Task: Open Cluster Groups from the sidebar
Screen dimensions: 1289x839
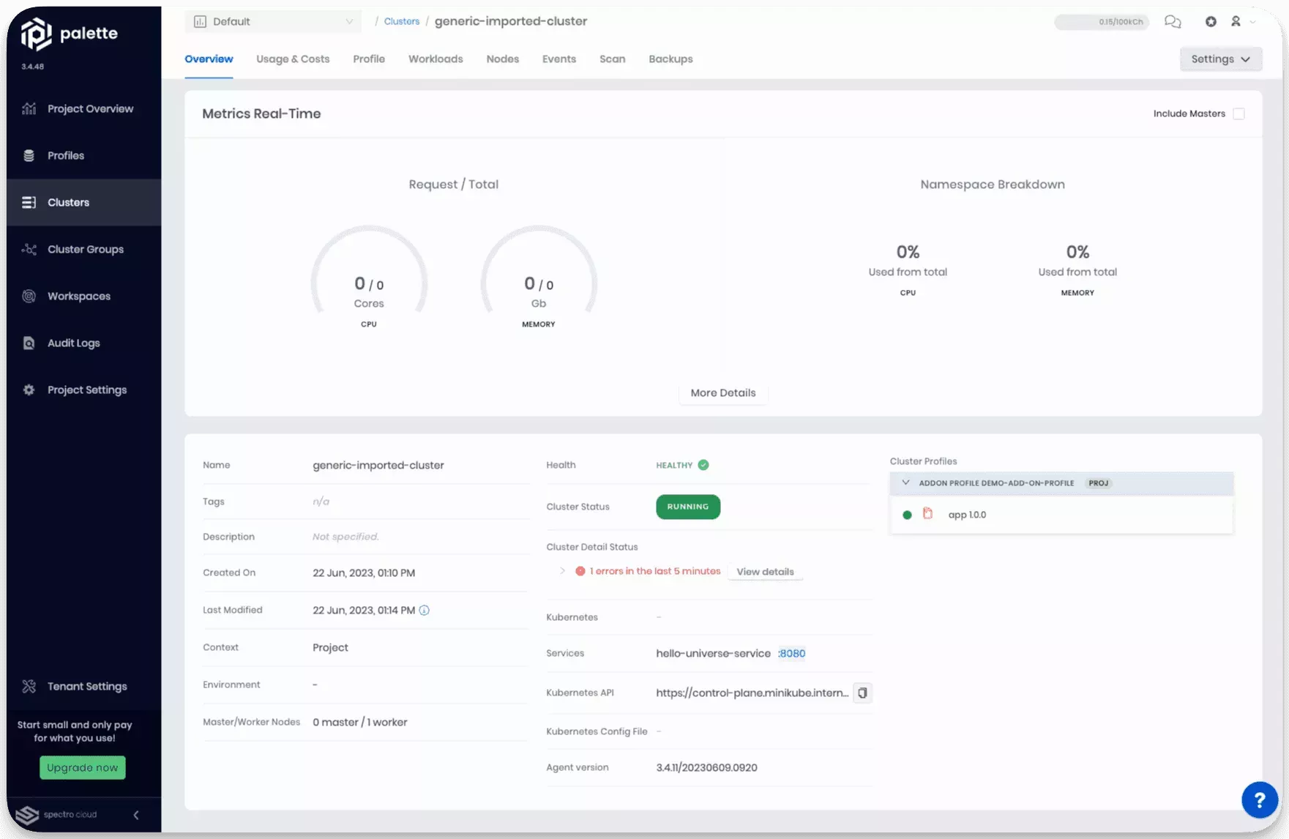Action: [85, 249]
